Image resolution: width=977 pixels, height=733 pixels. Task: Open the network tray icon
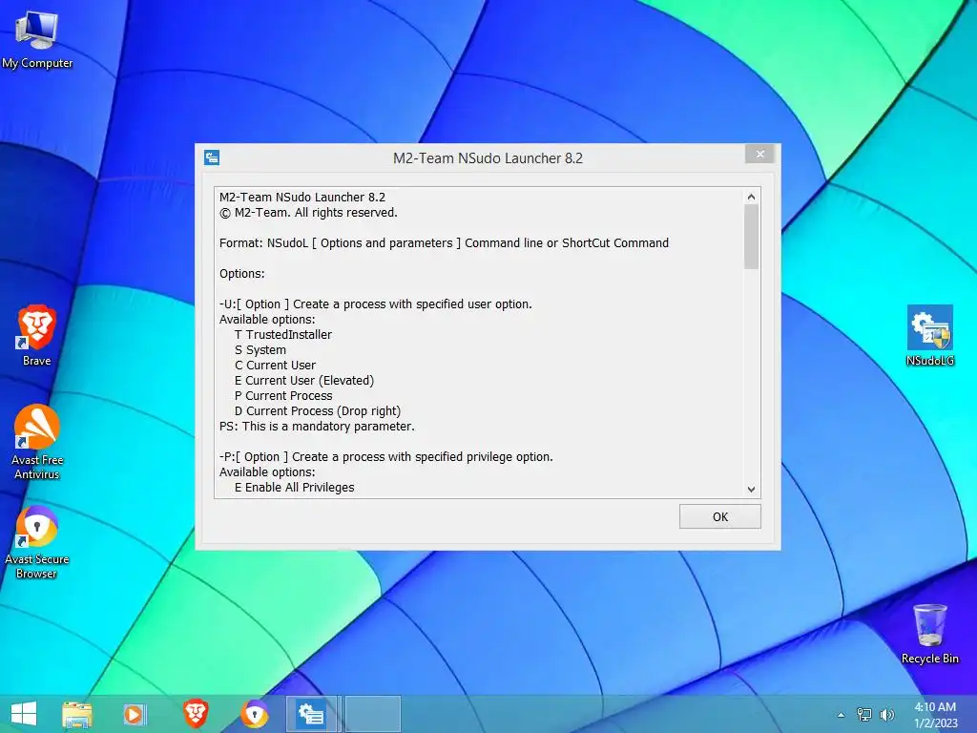[x=864, y=714]
